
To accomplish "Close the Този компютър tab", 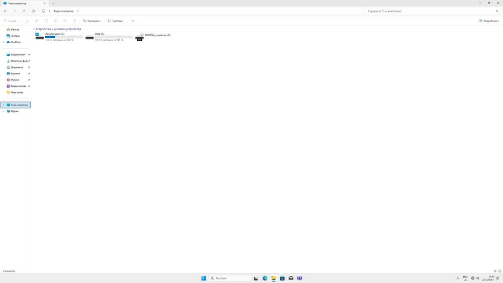I will [x=44, y=3].
